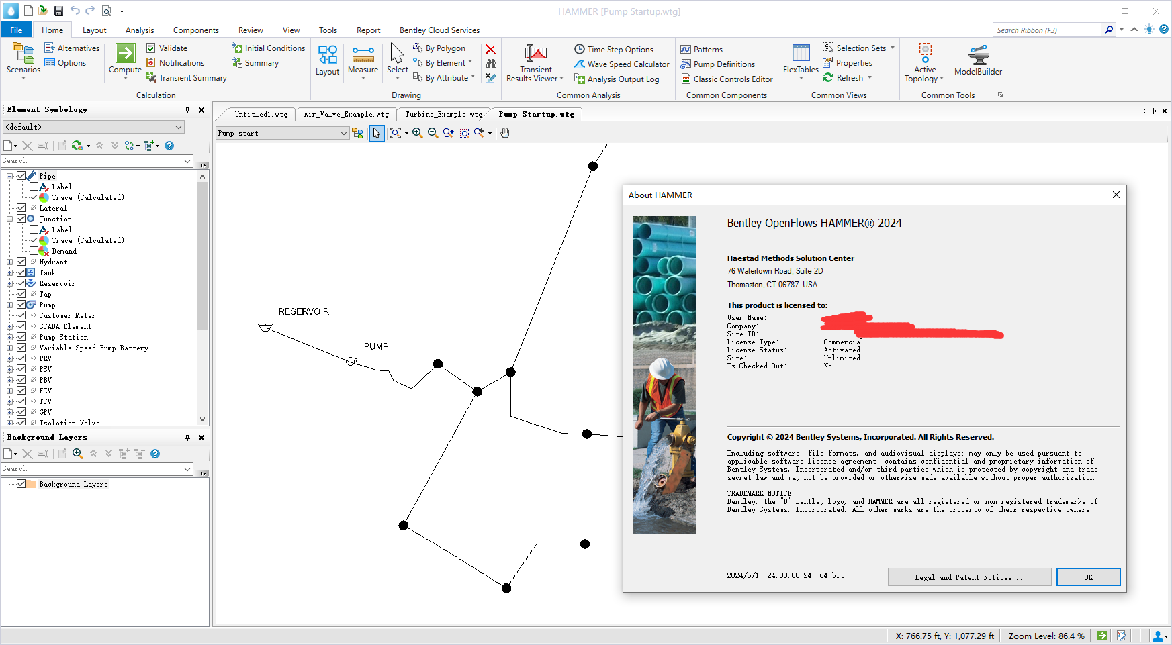Image resolution: width=1172 pixels, height=645 pixels.
Task: Open the Turbine_Example.wtg tab
Action: click(443, 114)
